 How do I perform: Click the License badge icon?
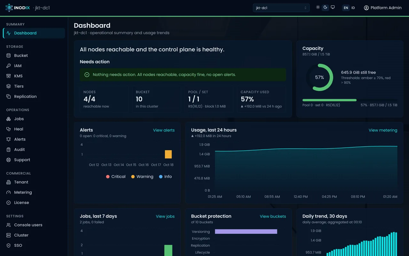pos(9,203)
